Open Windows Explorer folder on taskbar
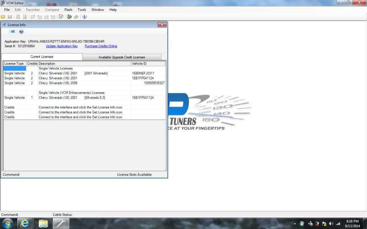367x229 pixels. 43,223
